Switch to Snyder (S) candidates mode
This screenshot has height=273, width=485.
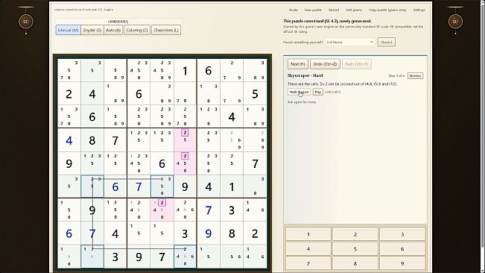[92, 30]
